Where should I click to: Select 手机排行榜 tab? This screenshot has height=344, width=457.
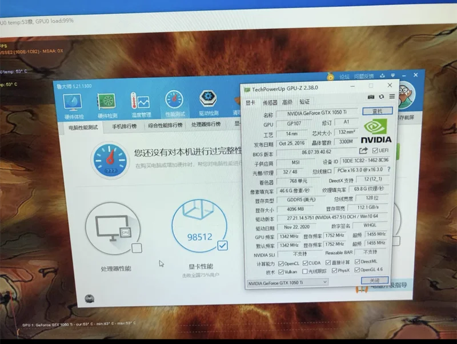[125, 126]
